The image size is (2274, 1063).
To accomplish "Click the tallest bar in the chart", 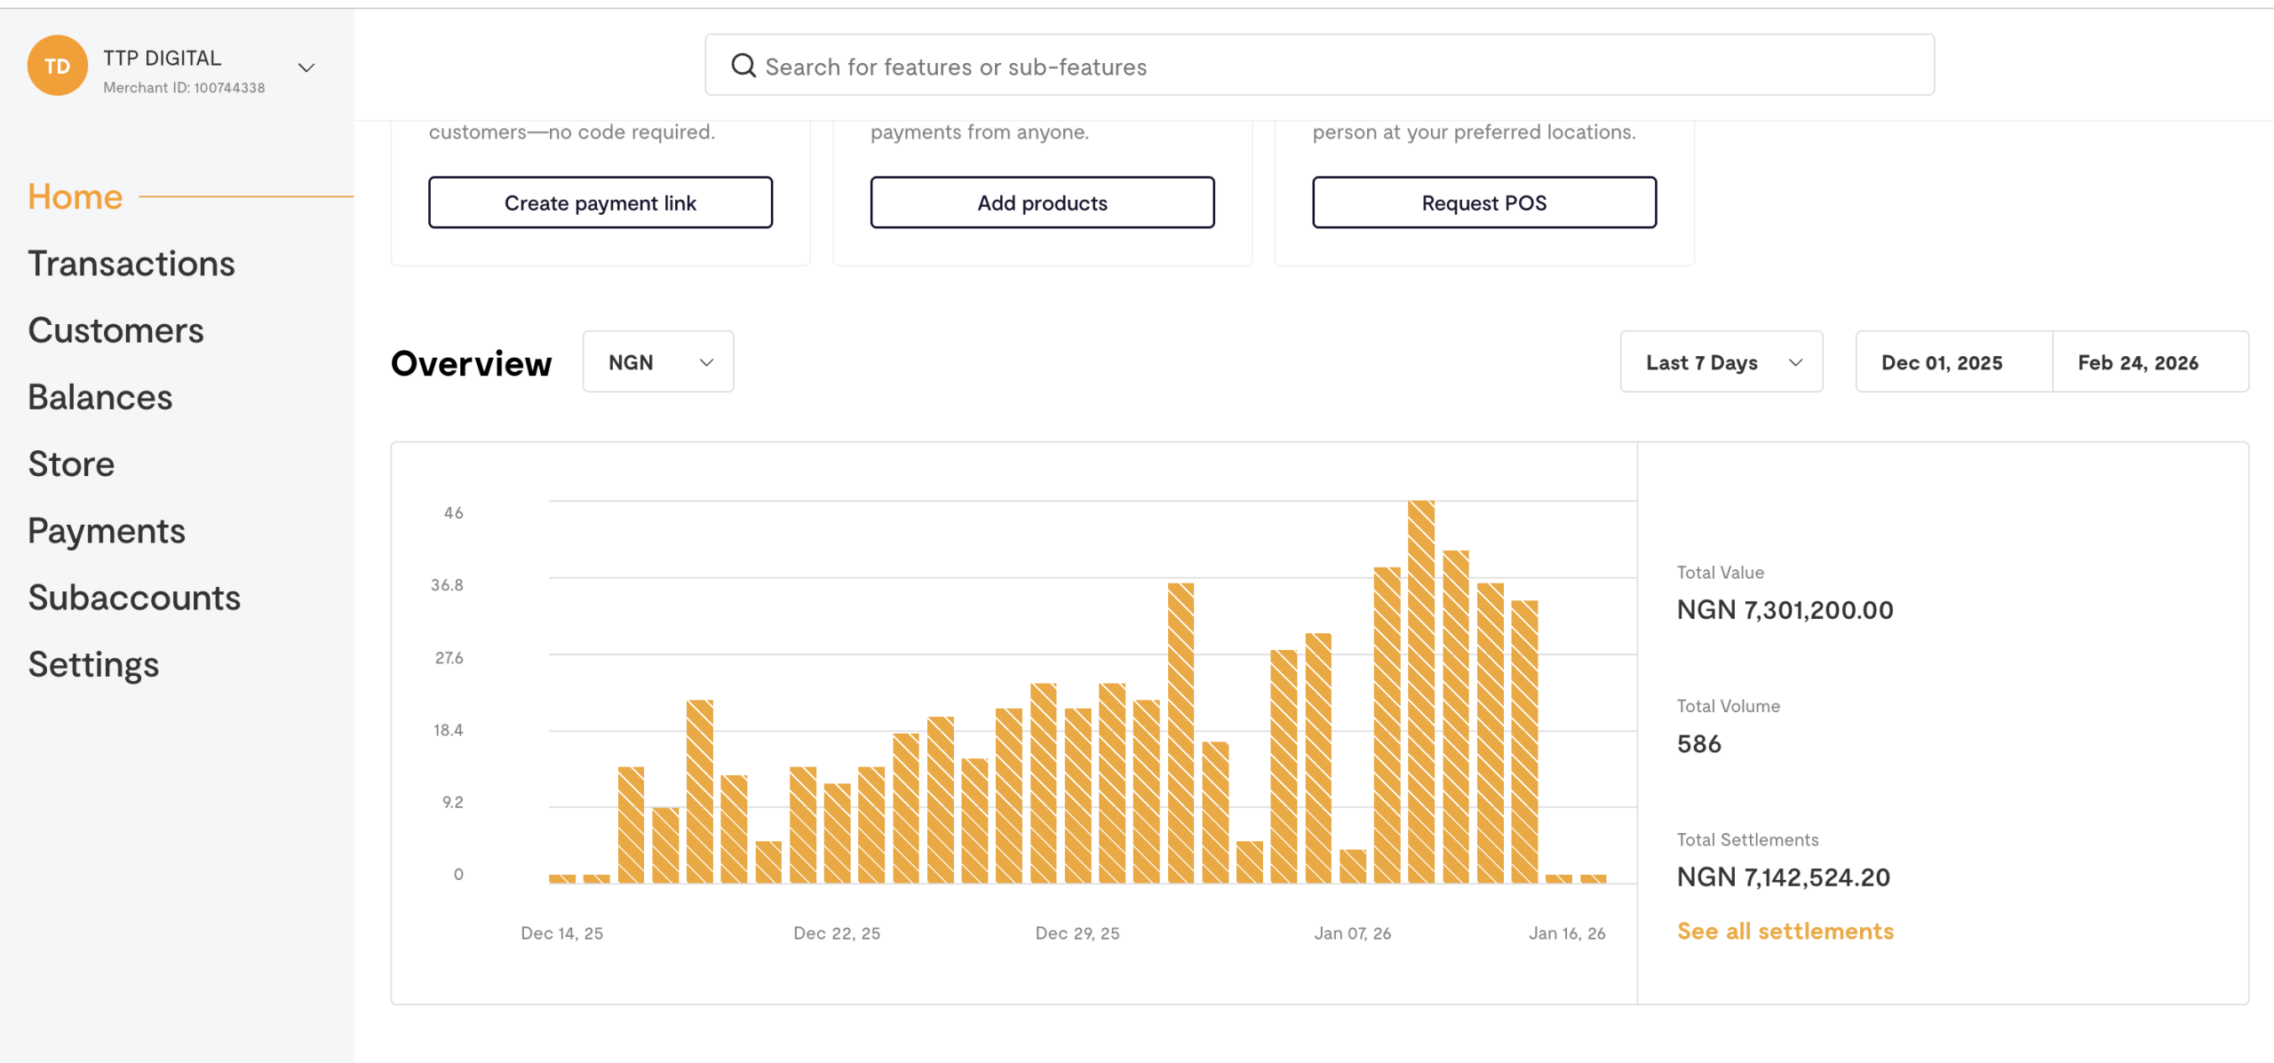I will (x=1420, y=693).
